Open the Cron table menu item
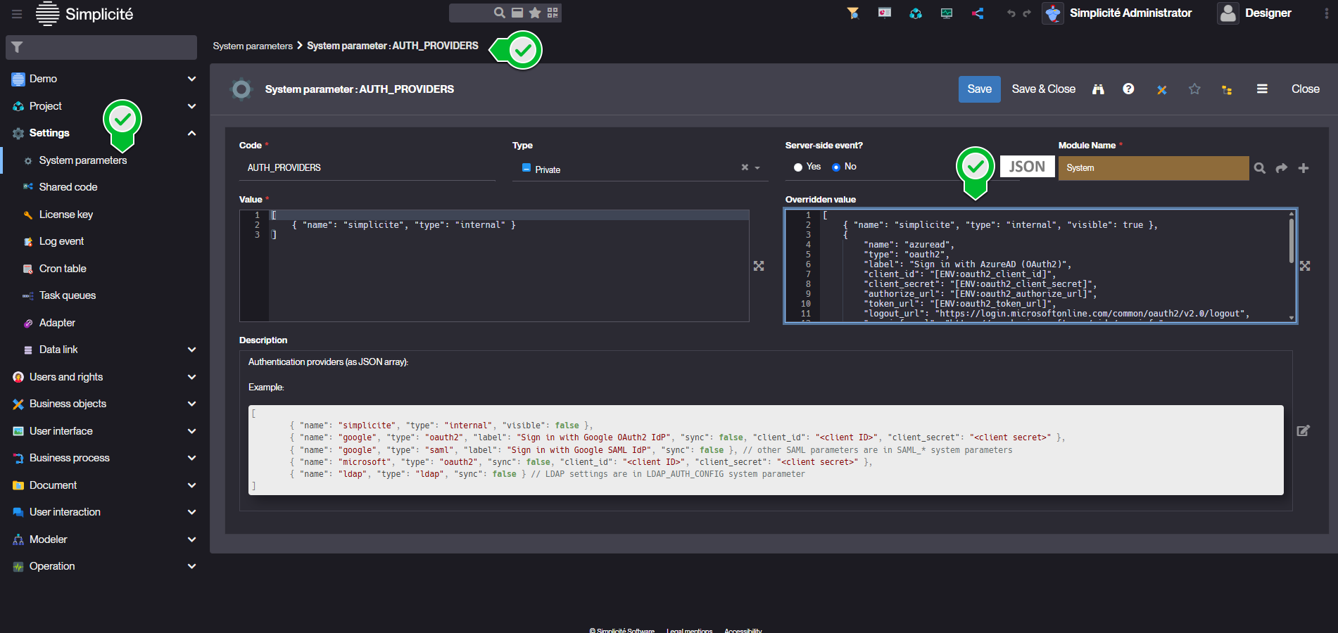This screenshot has width=1338, height=633. (63, 269)
